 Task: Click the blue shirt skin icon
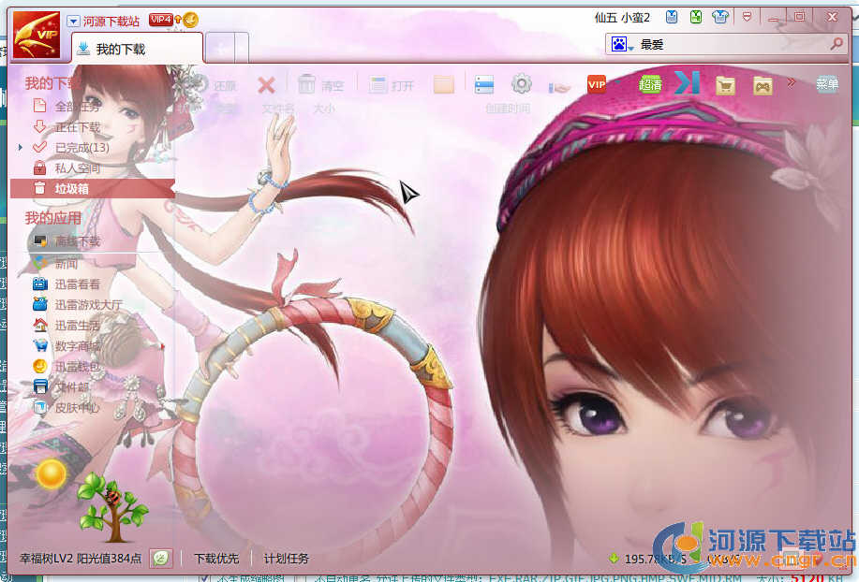(x=672, y=17)
